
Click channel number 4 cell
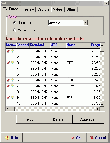point(23,69)
